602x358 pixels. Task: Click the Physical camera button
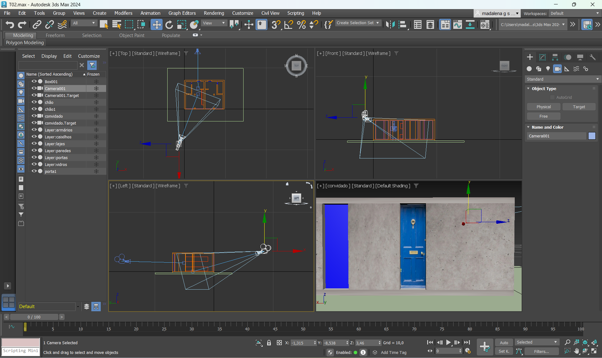tap(544, 107)
